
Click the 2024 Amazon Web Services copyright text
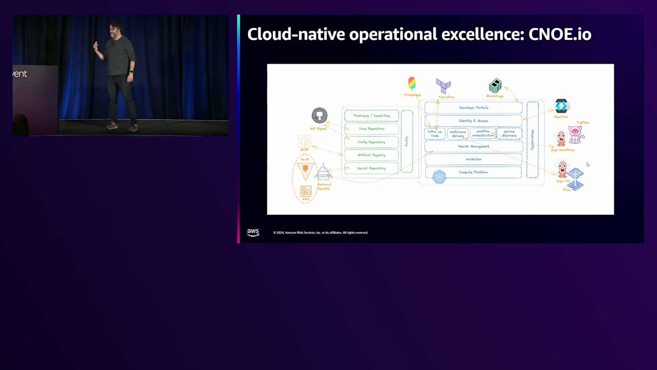tap(321, 232)
